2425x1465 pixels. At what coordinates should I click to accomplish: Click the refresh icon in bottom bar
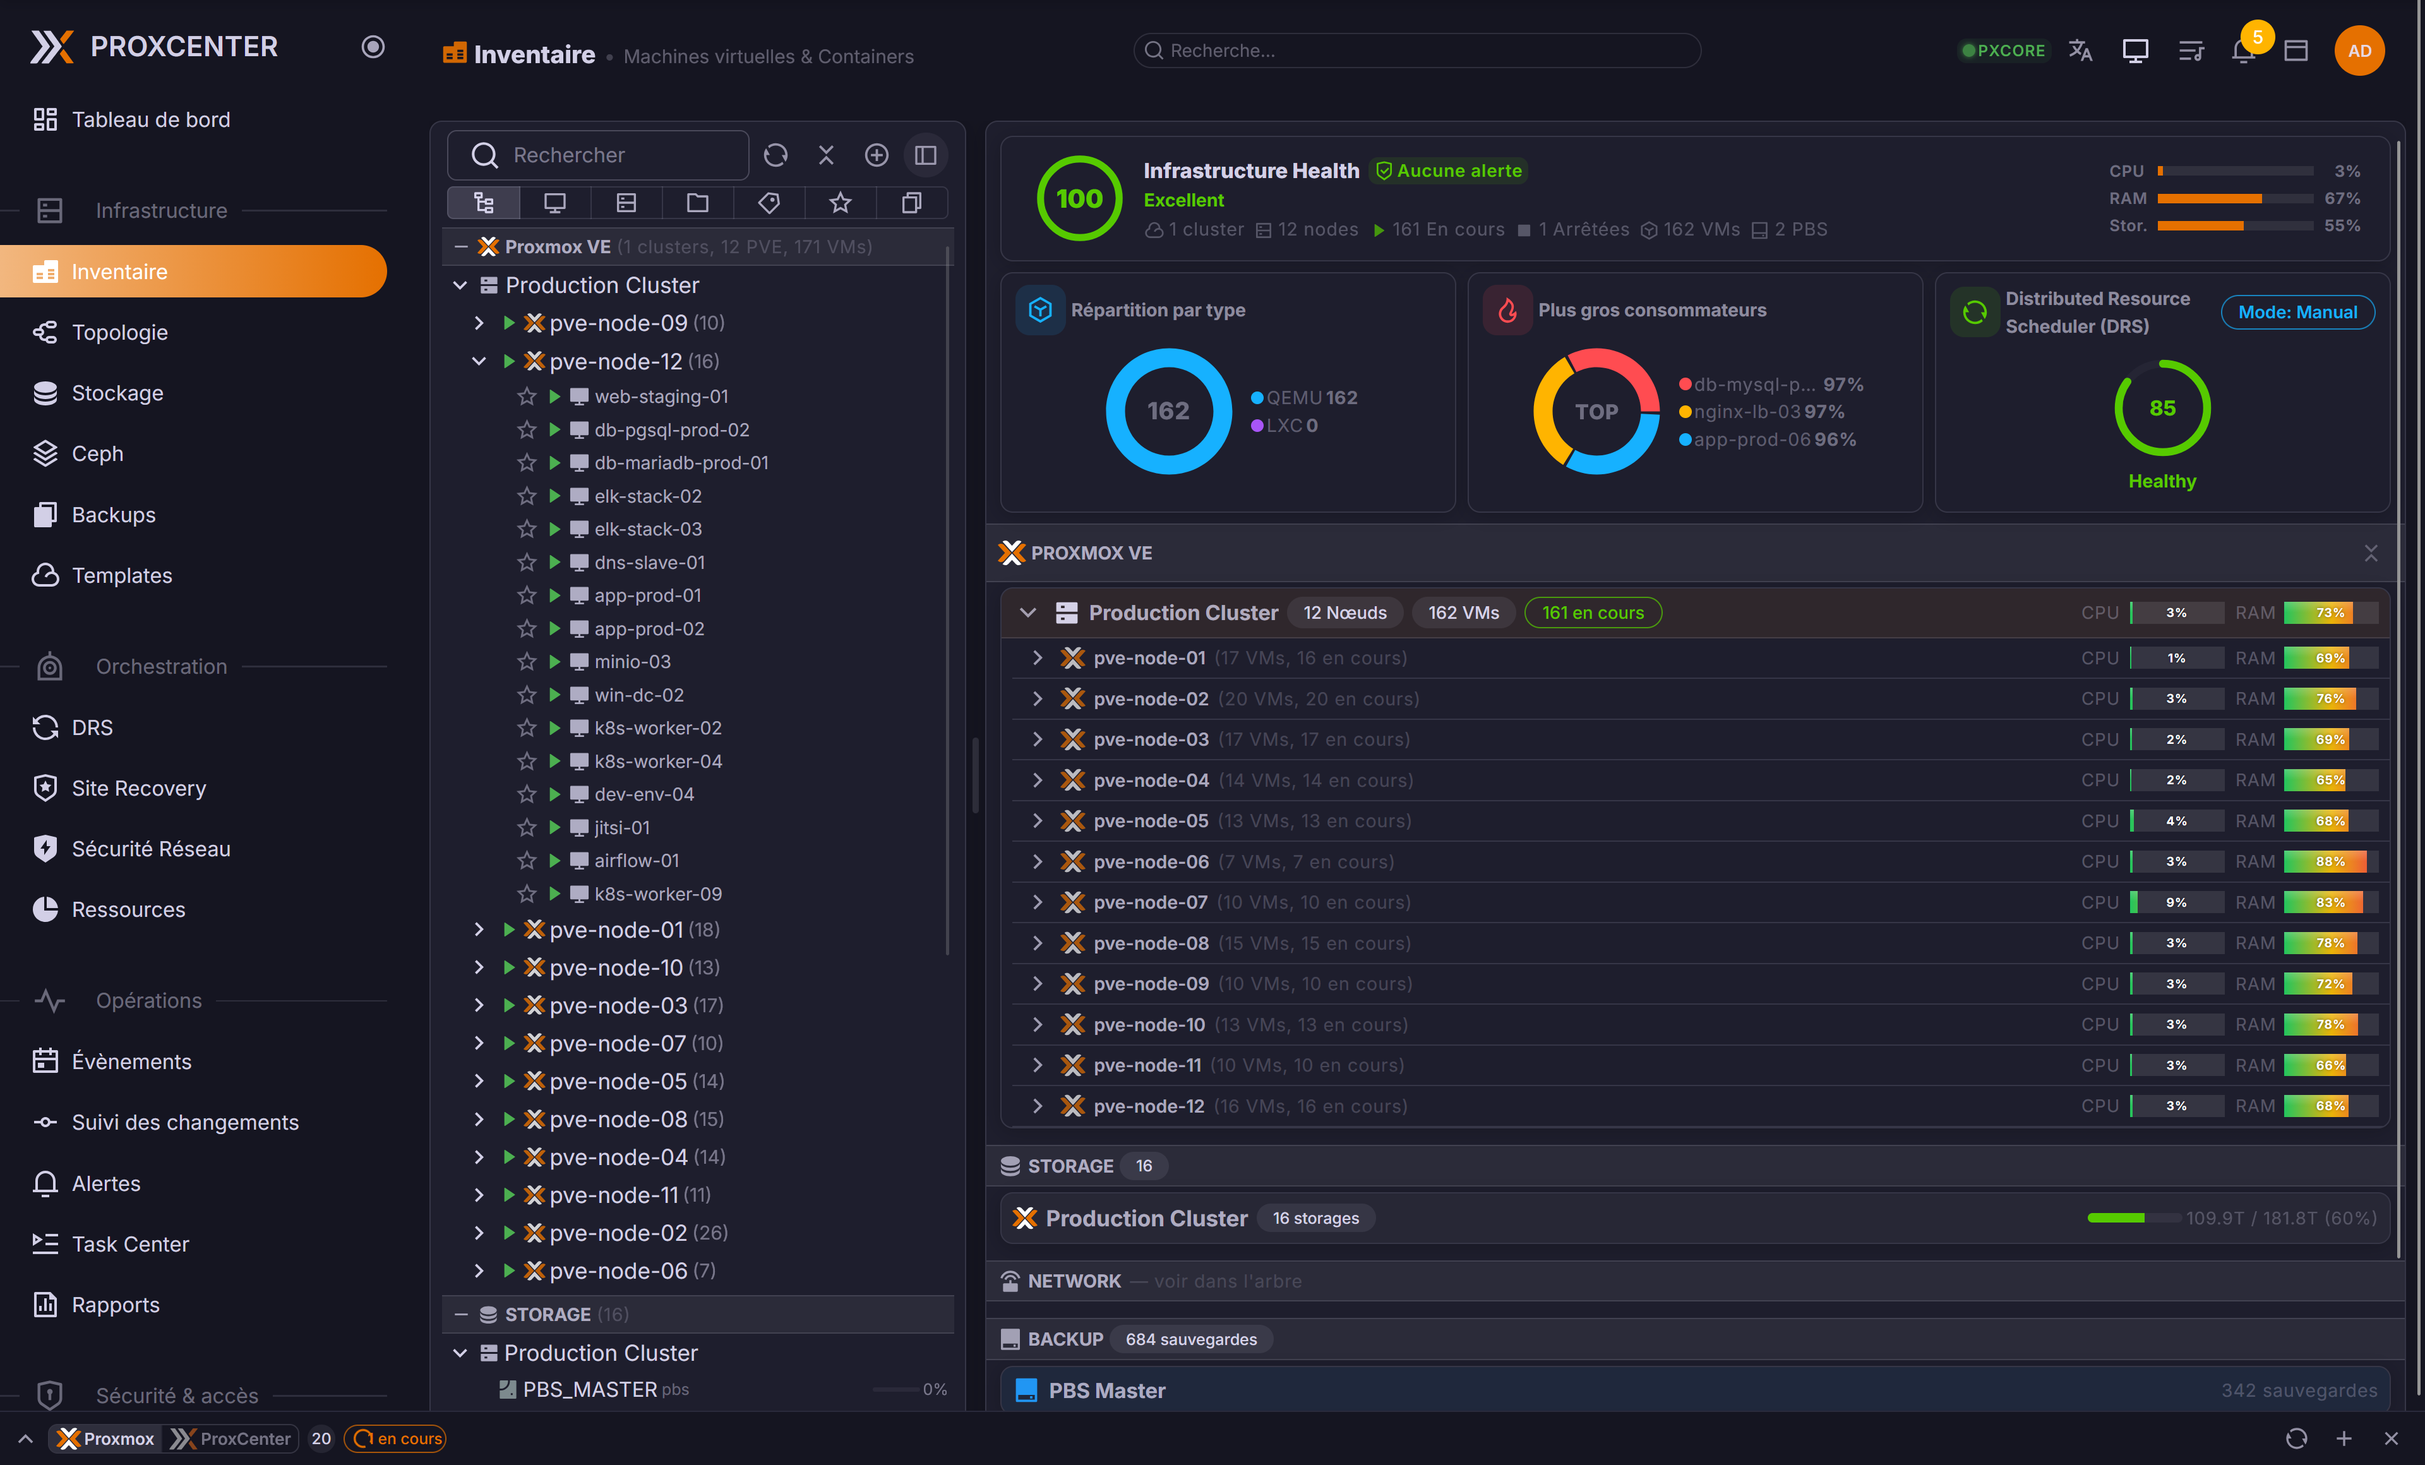pos(2296,1438)
